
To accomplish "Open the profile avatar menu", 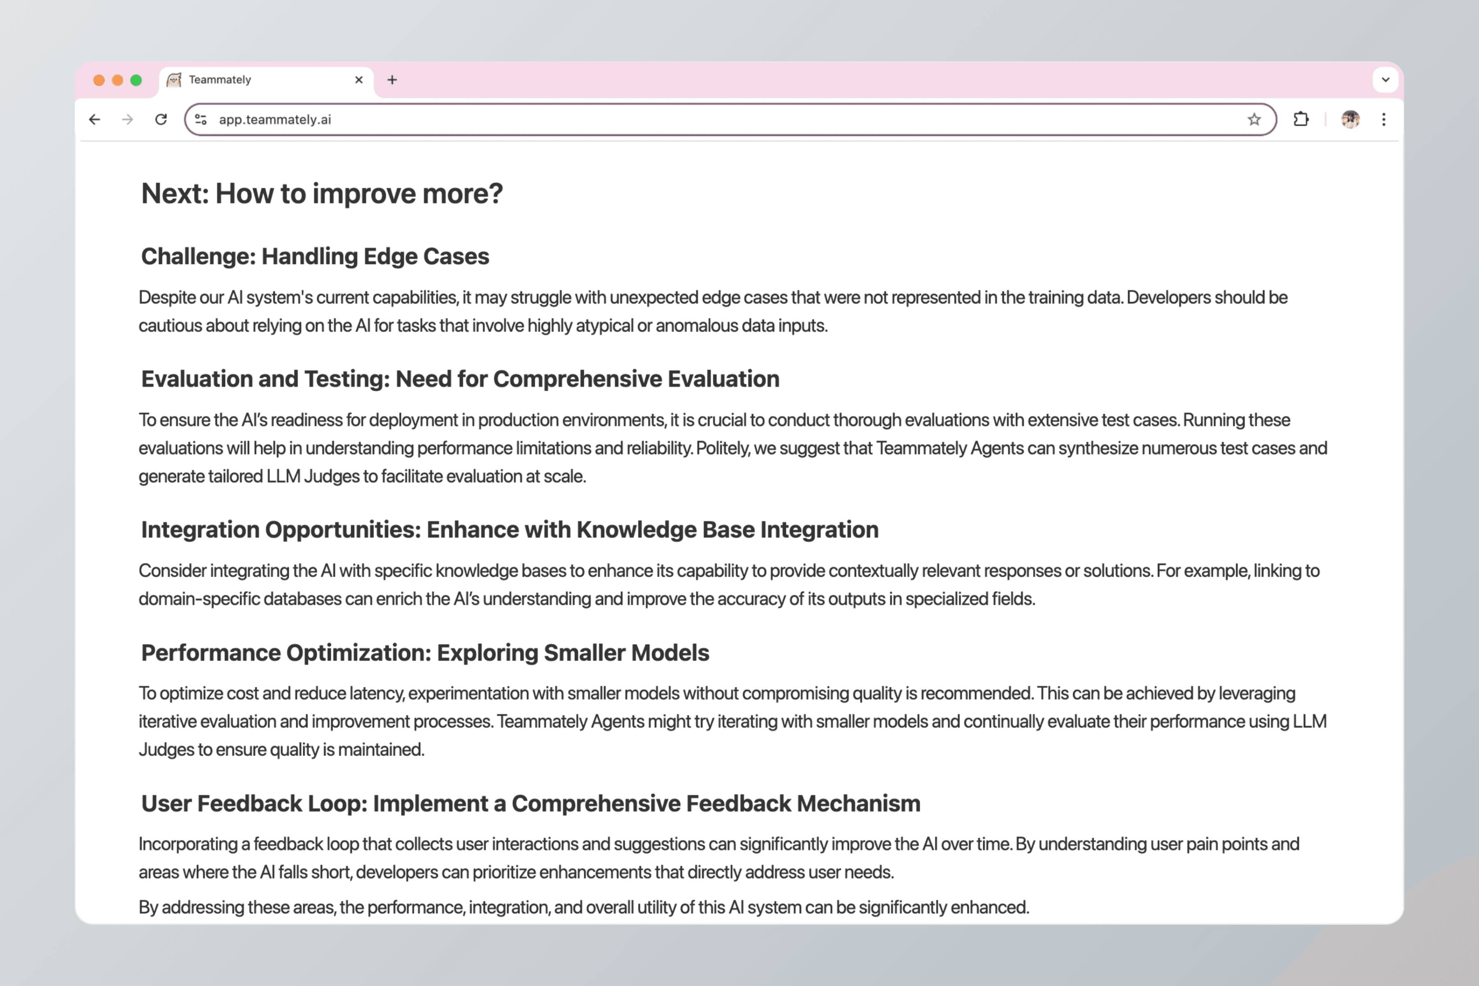I will tap(1350, 120).
